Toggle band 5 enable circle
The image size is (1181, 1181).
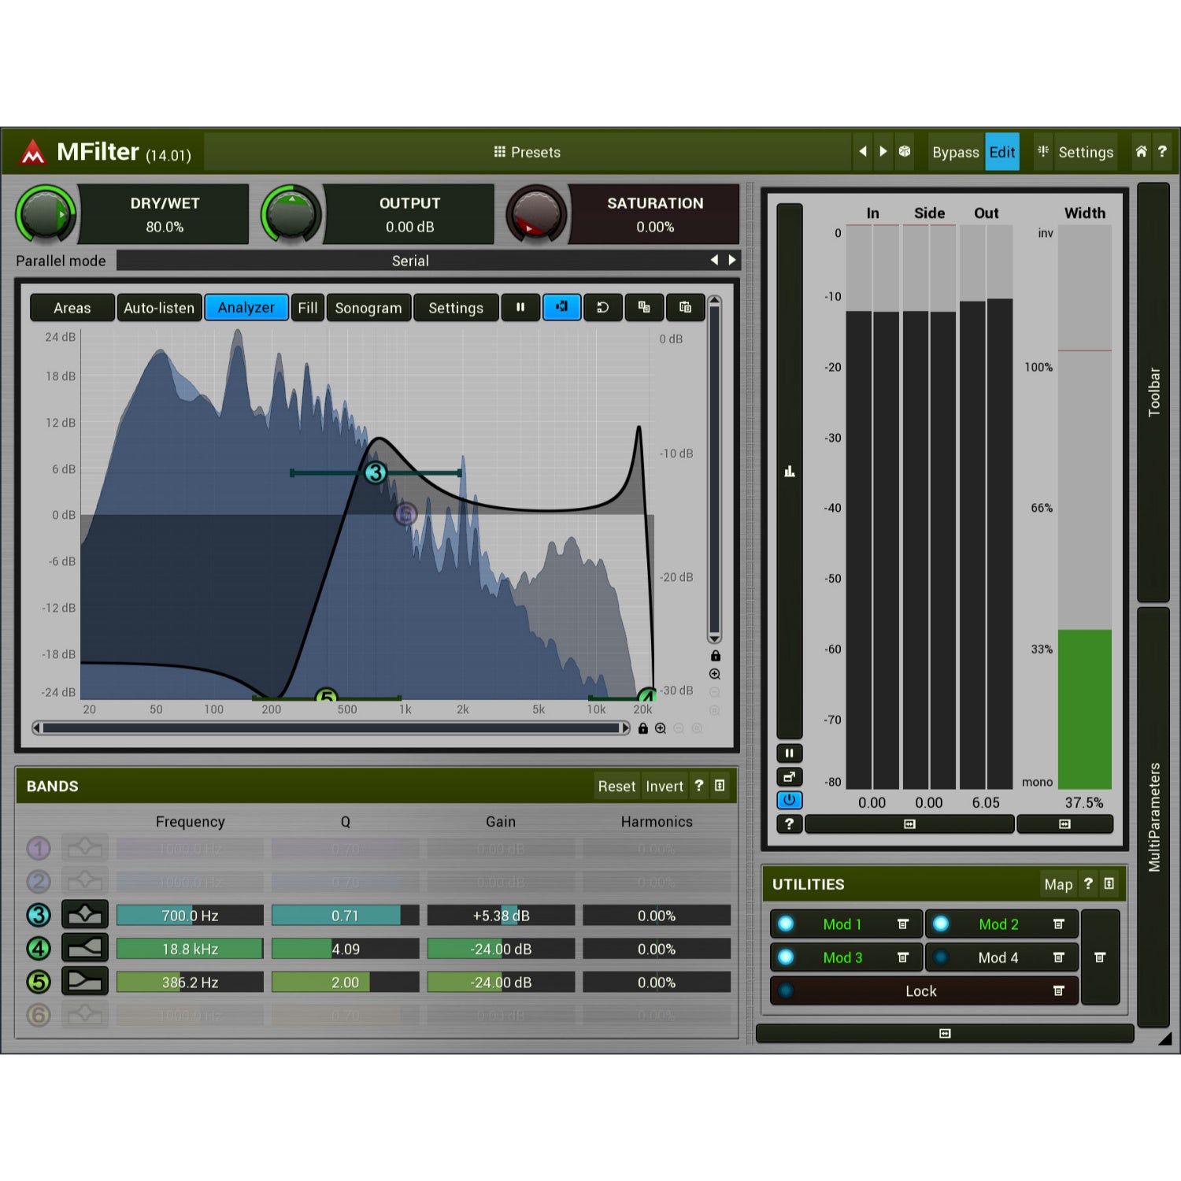(x=39, y=982)
